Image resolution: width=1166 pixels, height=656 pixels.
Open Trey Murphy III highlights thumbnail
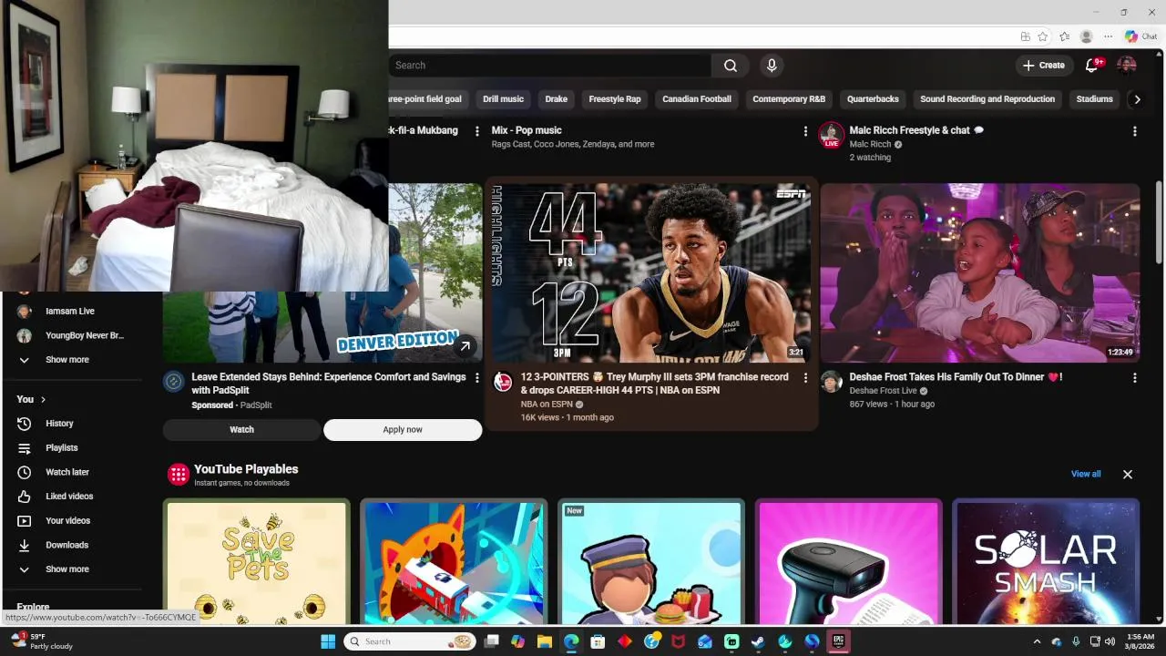651,272
